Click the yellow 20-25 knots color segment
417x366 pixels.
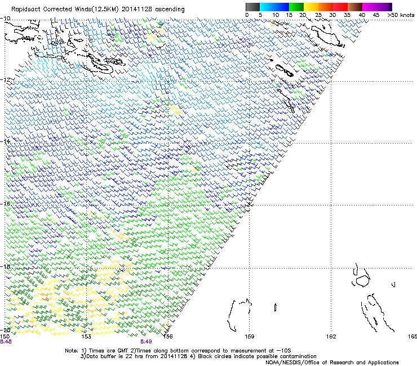(x=311, y=7)
